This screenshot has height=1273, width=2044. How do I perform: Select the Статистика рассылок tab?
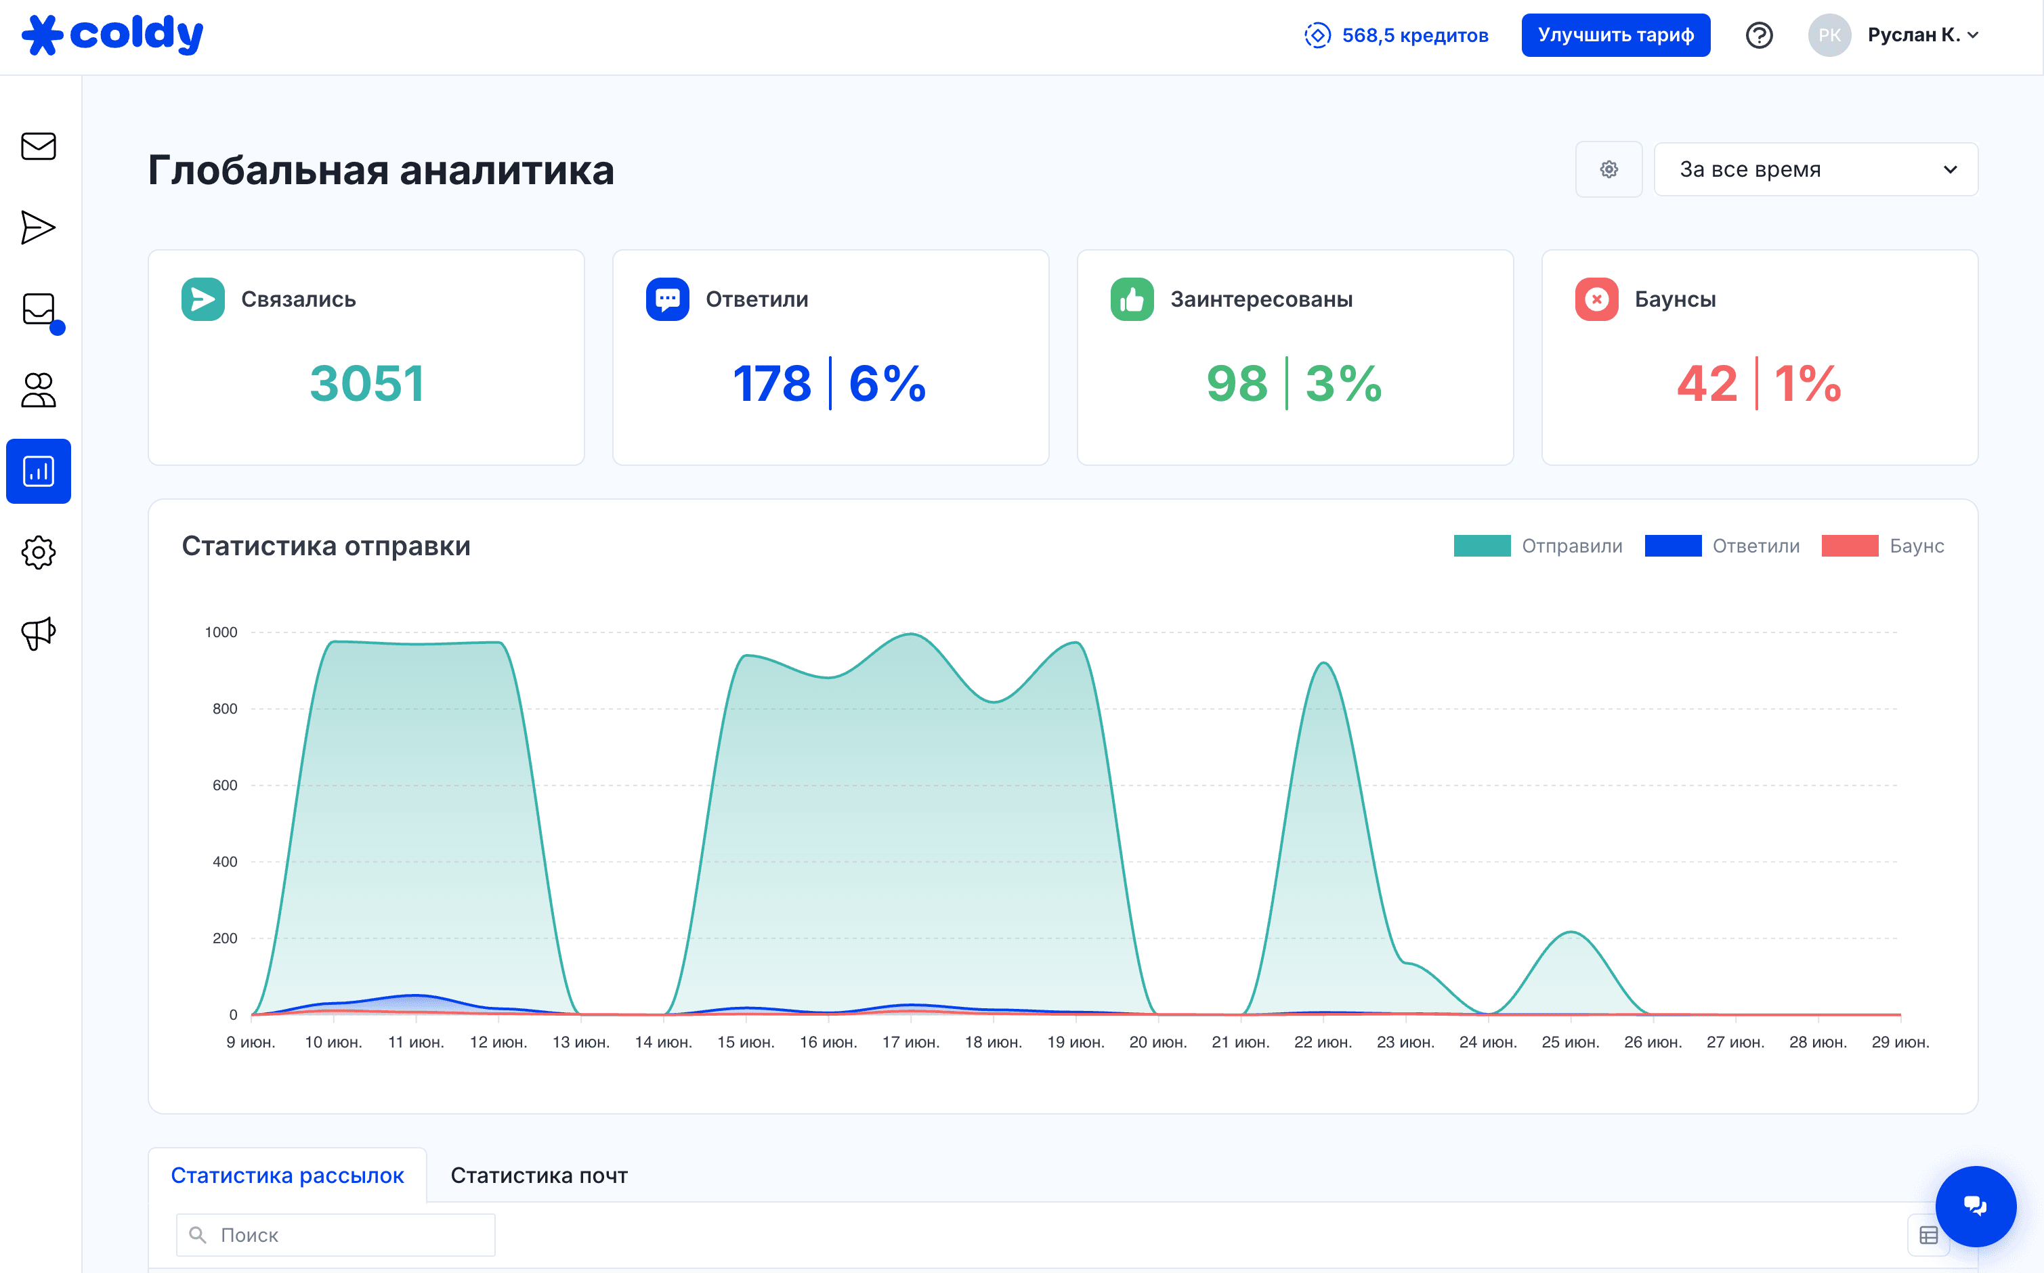[287, 1175]
